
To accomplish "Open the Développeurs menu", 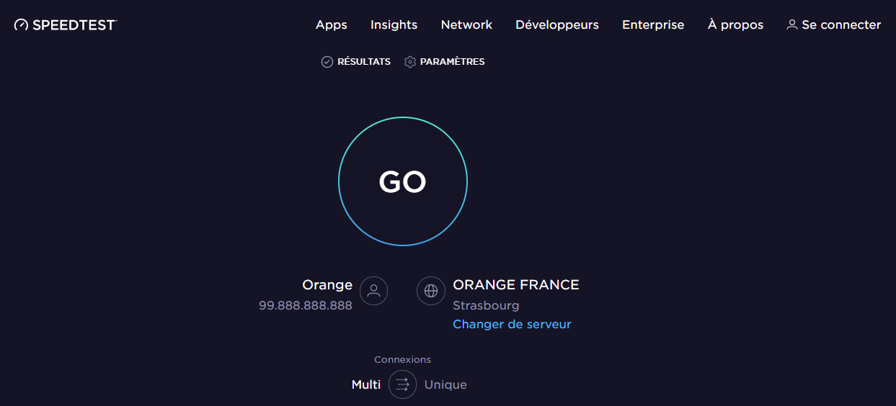I will click(x=557, y=24).
